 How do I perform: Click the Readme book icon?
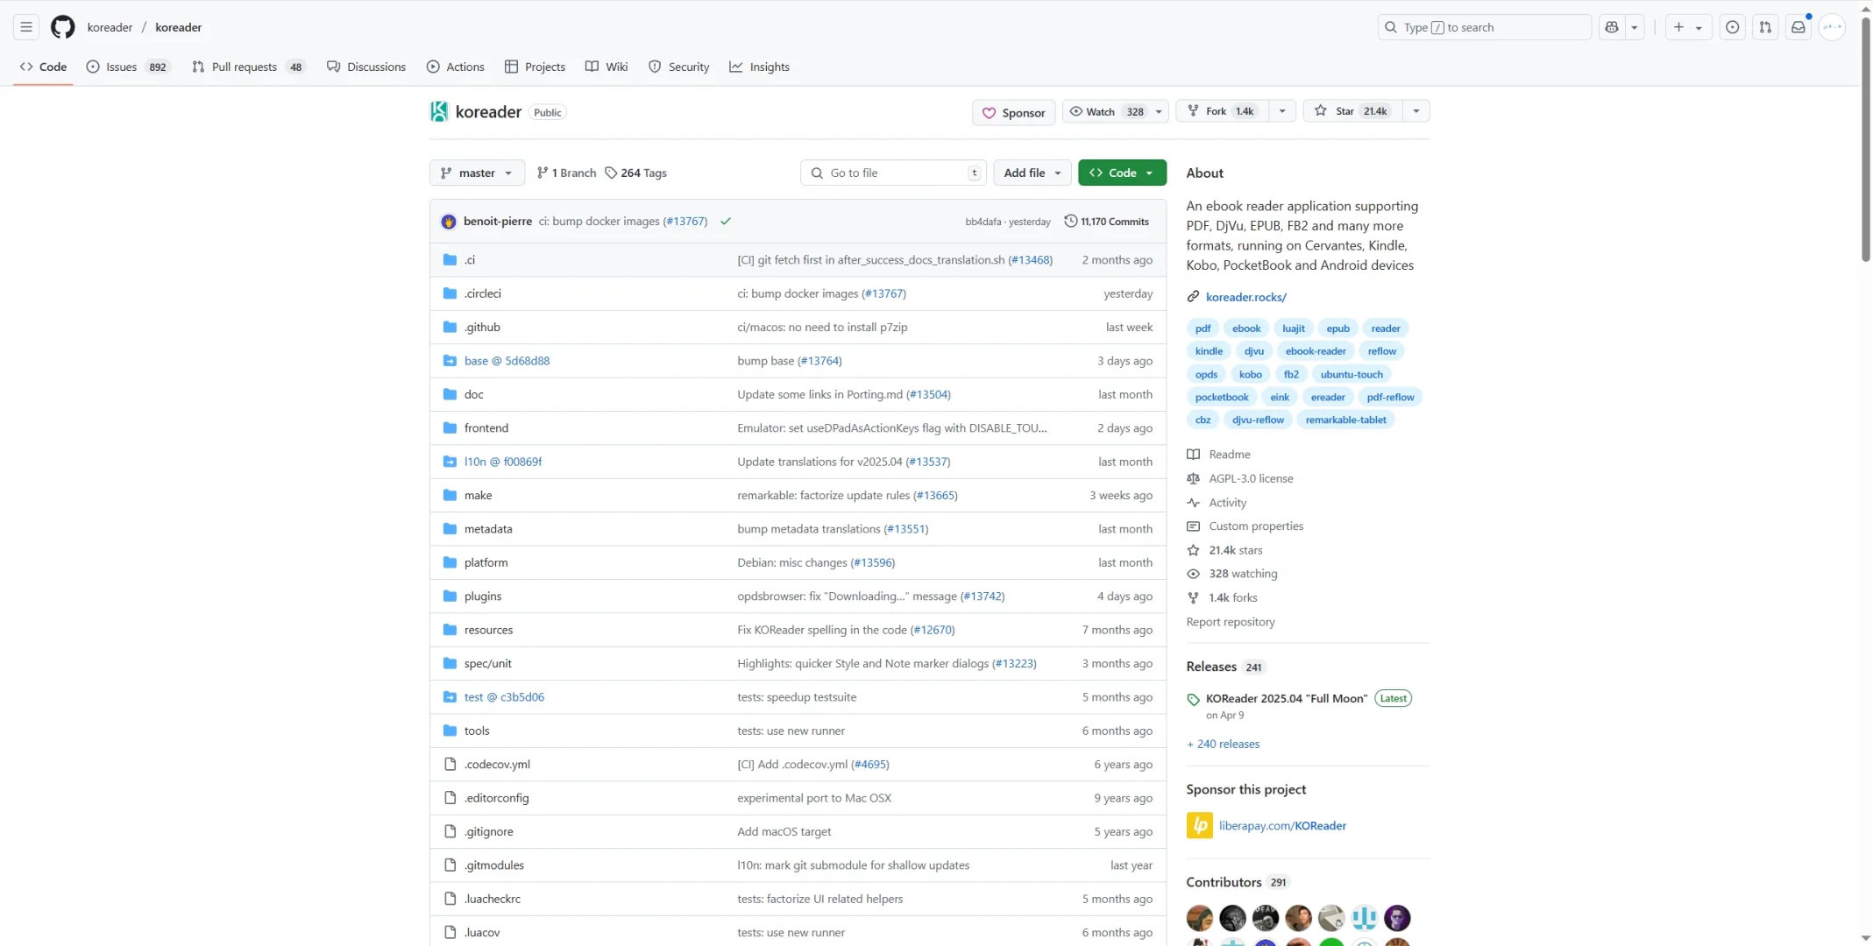[1193, 455]
